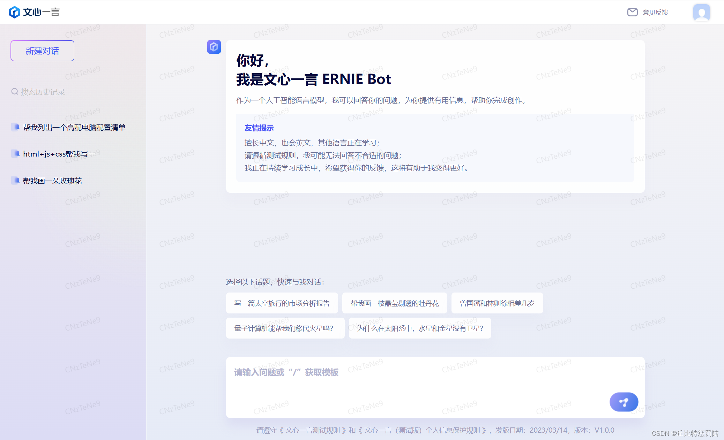Choose topic 量子计算机能帮我们移民火星吗?
Viewport: 724px width, 440px height.
[x=285, y=328]
